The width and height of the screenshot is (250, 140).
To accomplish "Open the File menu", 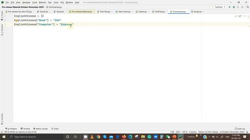I will 7,2.
